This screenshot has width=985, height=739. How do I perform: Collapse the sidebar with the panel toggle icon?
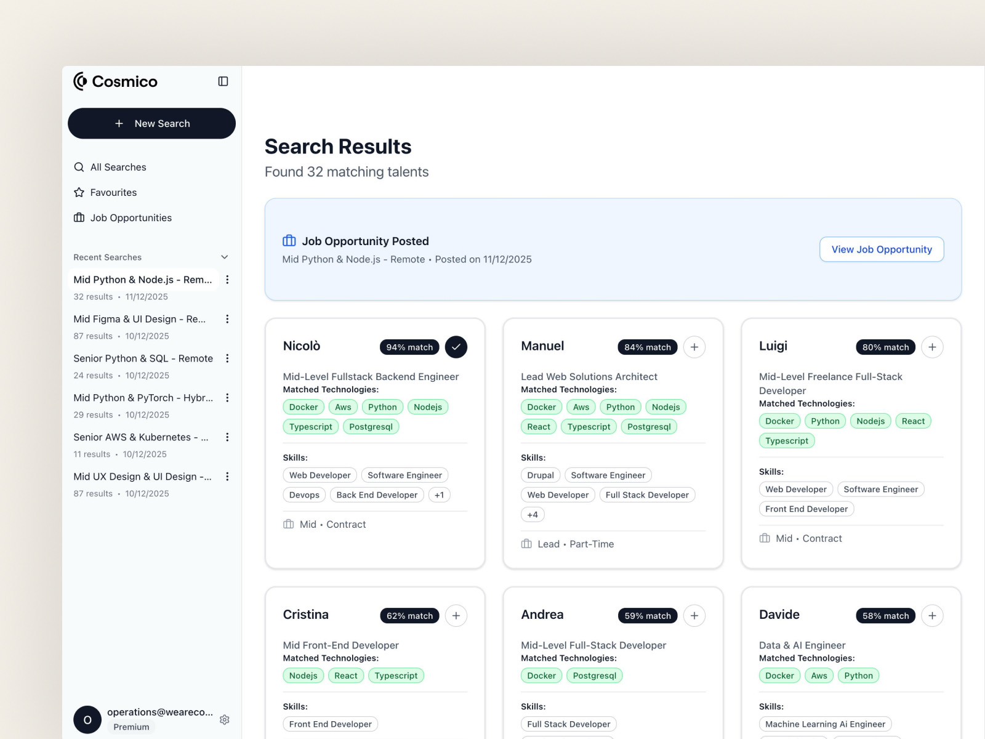coord(223,81)
